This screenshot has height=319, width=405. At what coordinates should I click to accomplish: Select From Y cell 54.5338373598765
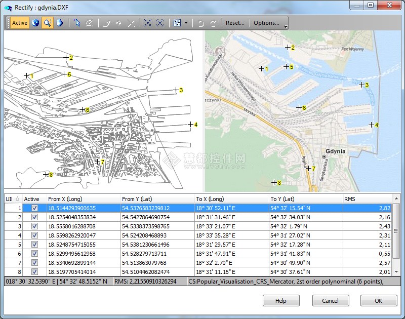point(157,226)
